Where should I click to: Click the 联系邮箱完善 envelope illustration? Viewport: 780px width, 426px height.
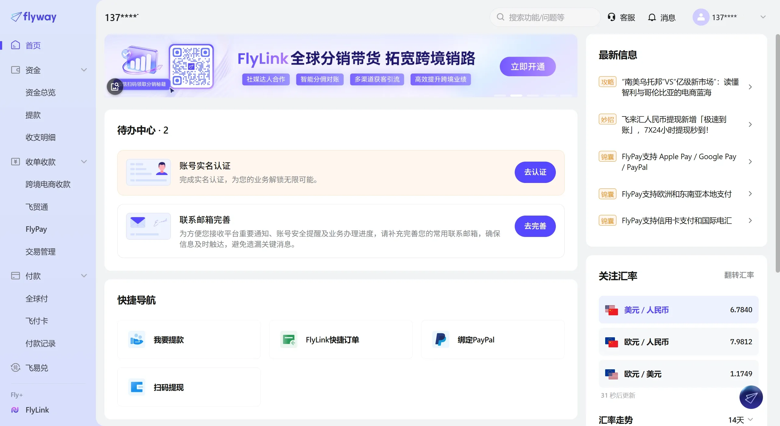148,226
